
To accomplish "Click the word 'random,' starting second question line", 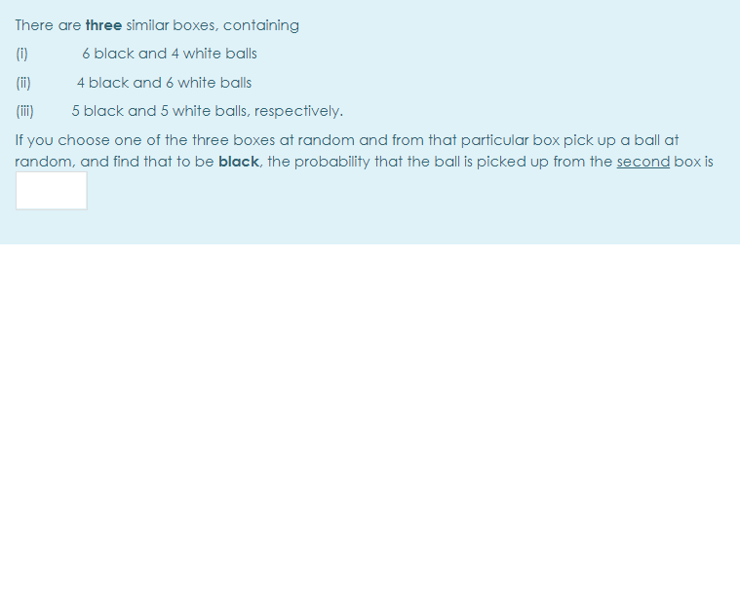I will [45, 162].
